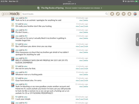Image resolution: width=139 pixels, height=104 pixels.
Task: Delete the 'Whatever man' message
Action: click(x=86, y=75)
